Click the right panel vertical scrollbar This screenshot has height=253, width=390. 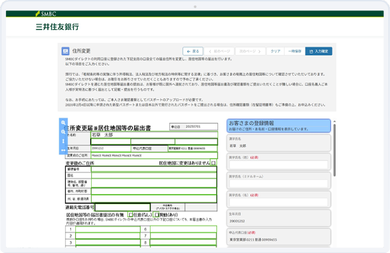(335, 150)
